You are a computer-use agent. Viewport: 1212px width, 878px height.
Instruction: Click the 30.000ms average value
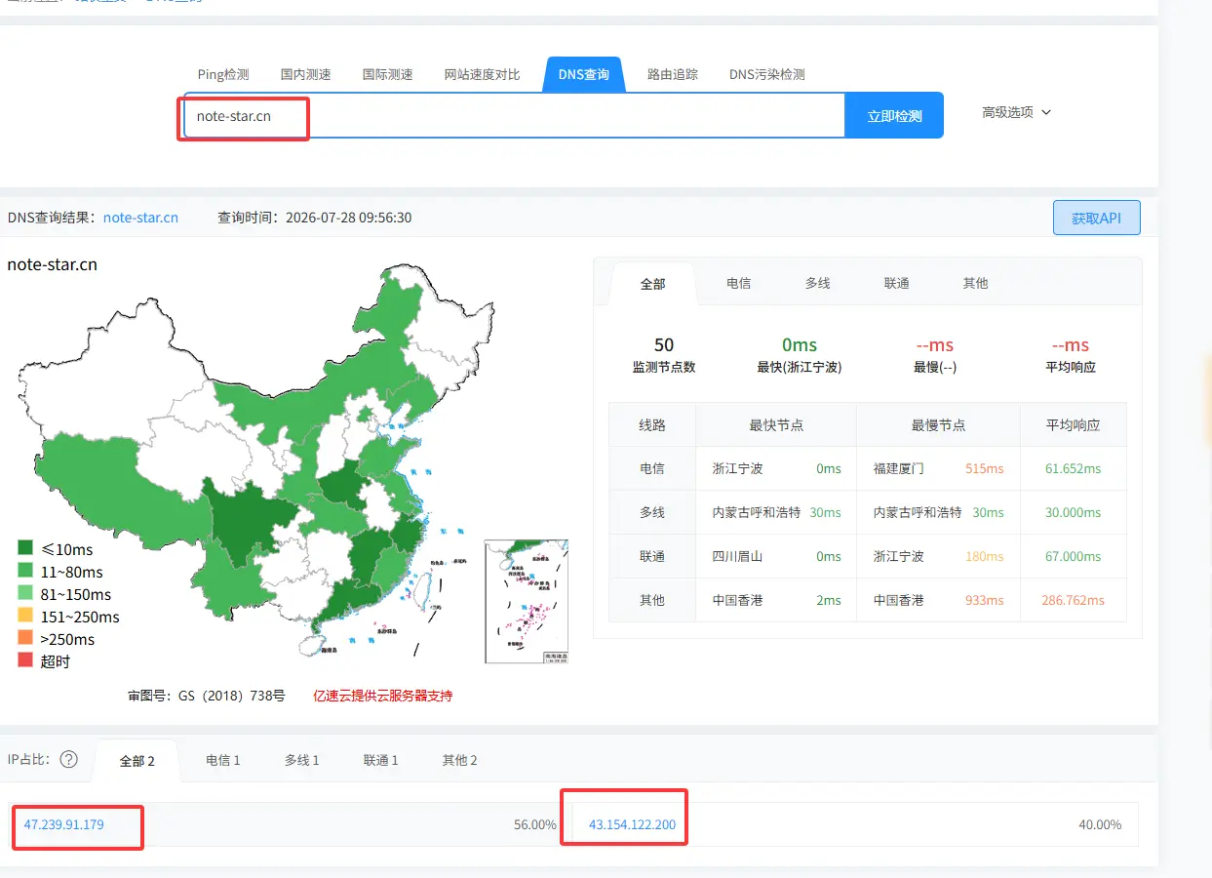[x=1073, y=512]
